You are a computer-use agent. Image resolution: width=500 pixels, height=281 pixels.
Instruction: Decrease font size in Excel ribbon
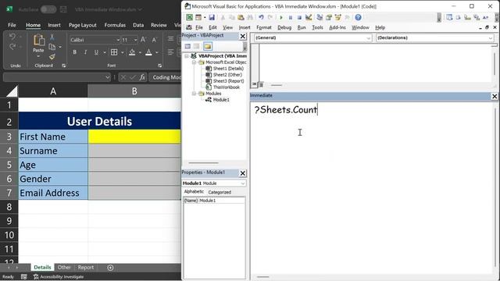154,40
